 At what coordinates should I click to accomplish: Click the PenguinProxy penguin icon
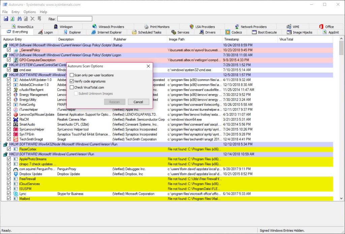point(15,169)
